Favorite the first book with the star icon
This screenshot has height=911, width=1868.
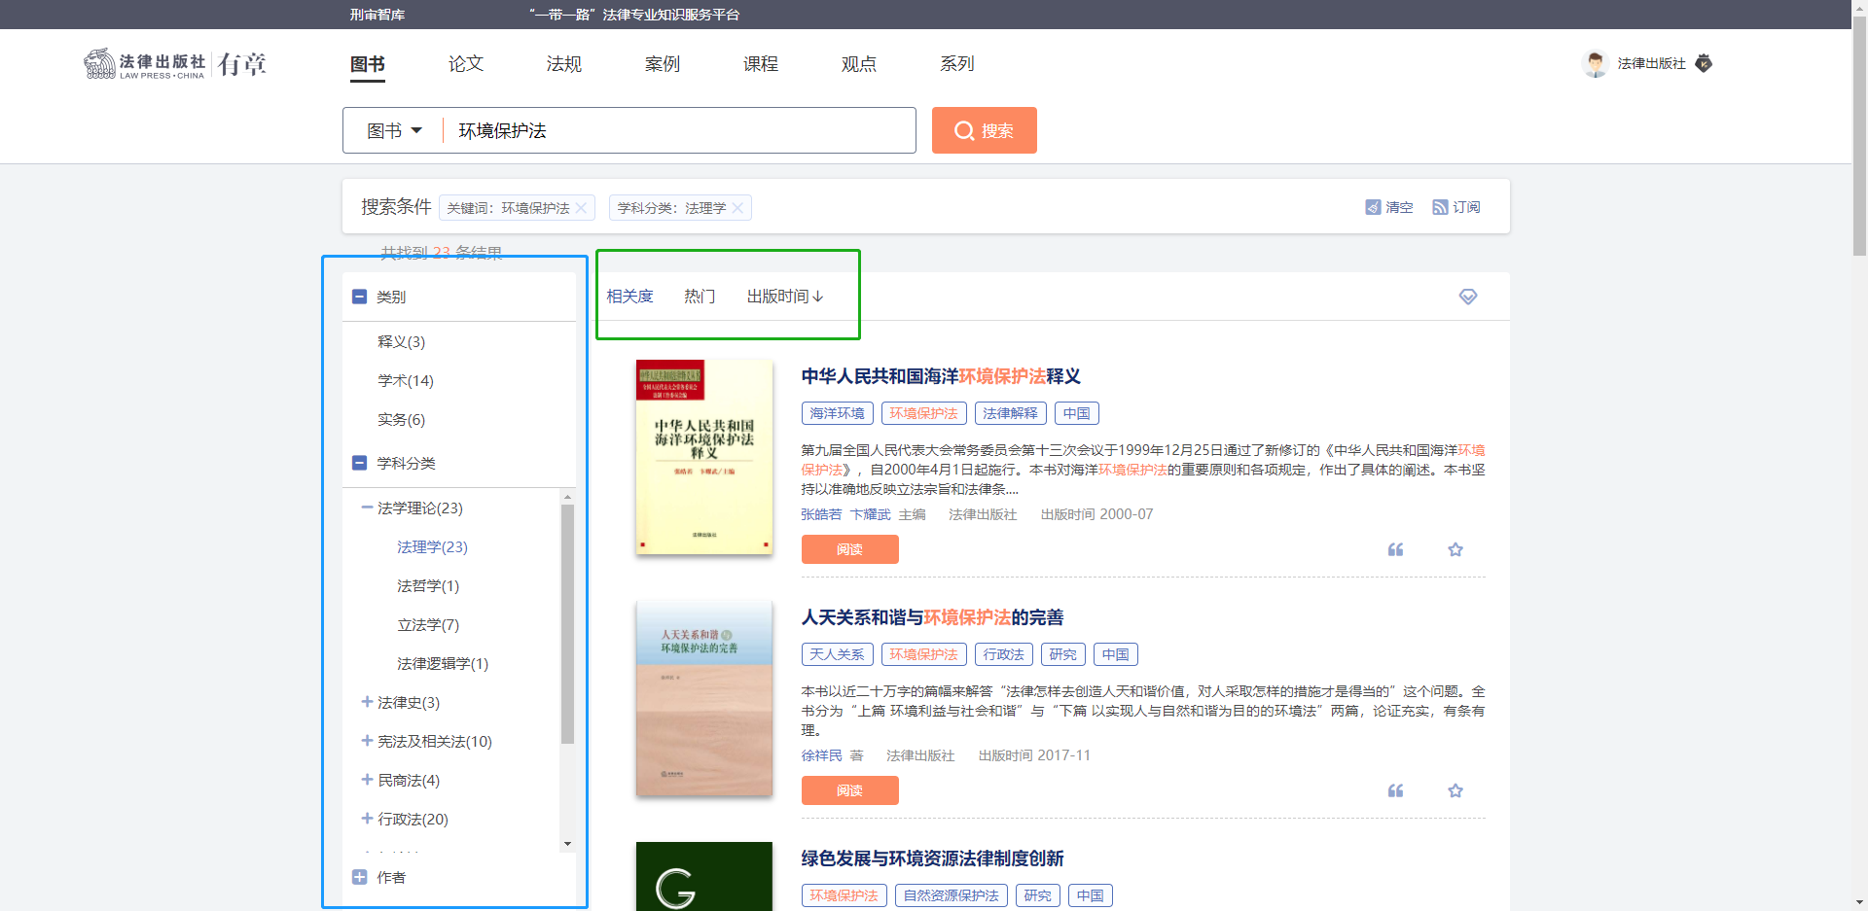tap(1455, 549)
